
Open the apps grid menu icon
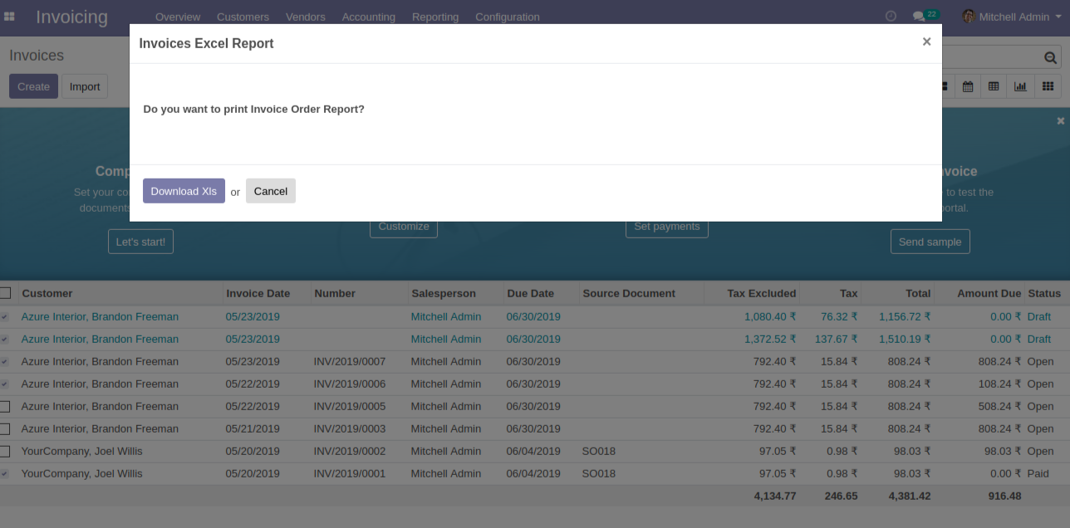pyautogui.click(x=10, y=17)
